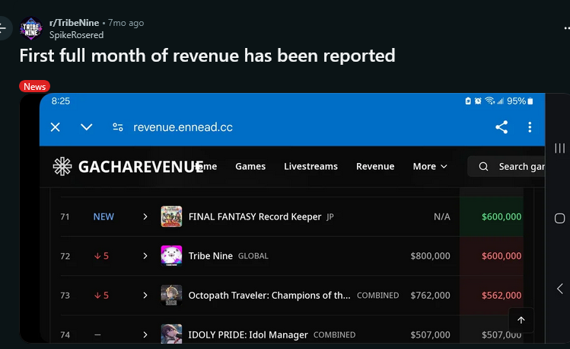Click the revenue.ennead.cc URL text
This screenshot has width=570, height=349.
pyautogui.click(x=183, y=127)
